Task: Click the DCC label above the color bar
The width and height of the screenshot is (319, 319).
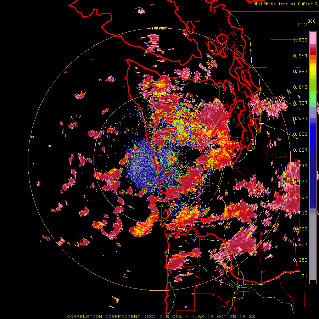Action: coord(312,21)
